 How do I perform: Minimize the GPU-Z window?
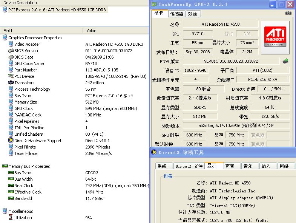(x=272, y=5)
